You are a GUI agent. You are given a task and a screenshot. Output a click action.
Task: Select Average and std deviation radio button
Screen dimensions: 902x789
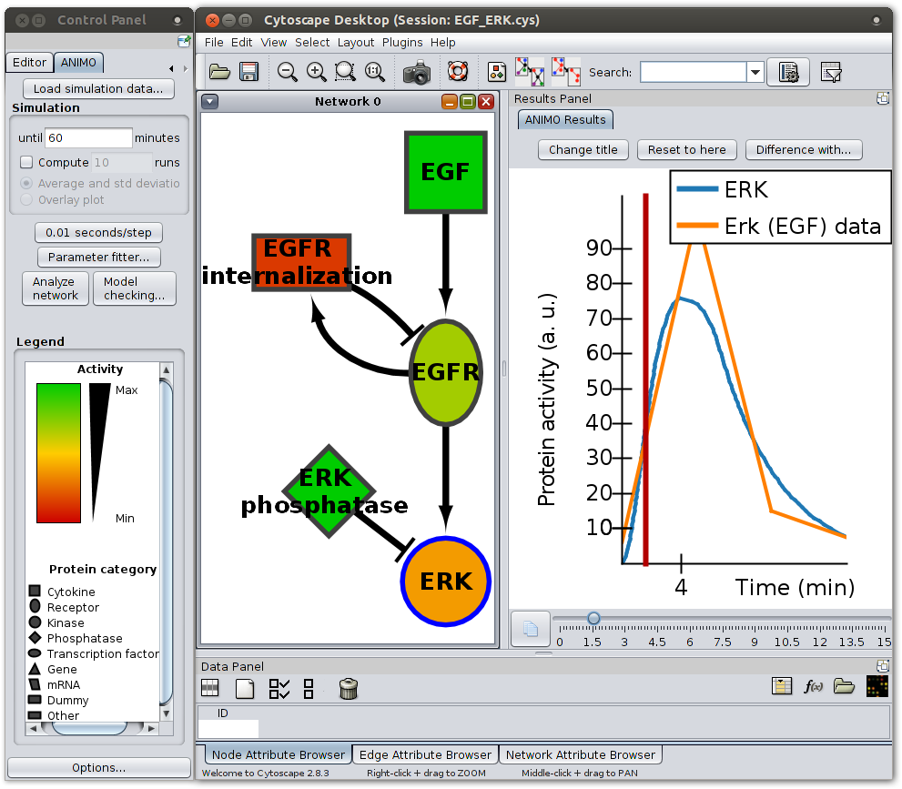point(26,183)
